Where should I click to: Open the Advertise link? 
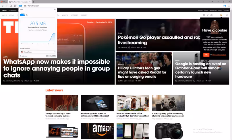pyautogui.click(x=213, y=10)
